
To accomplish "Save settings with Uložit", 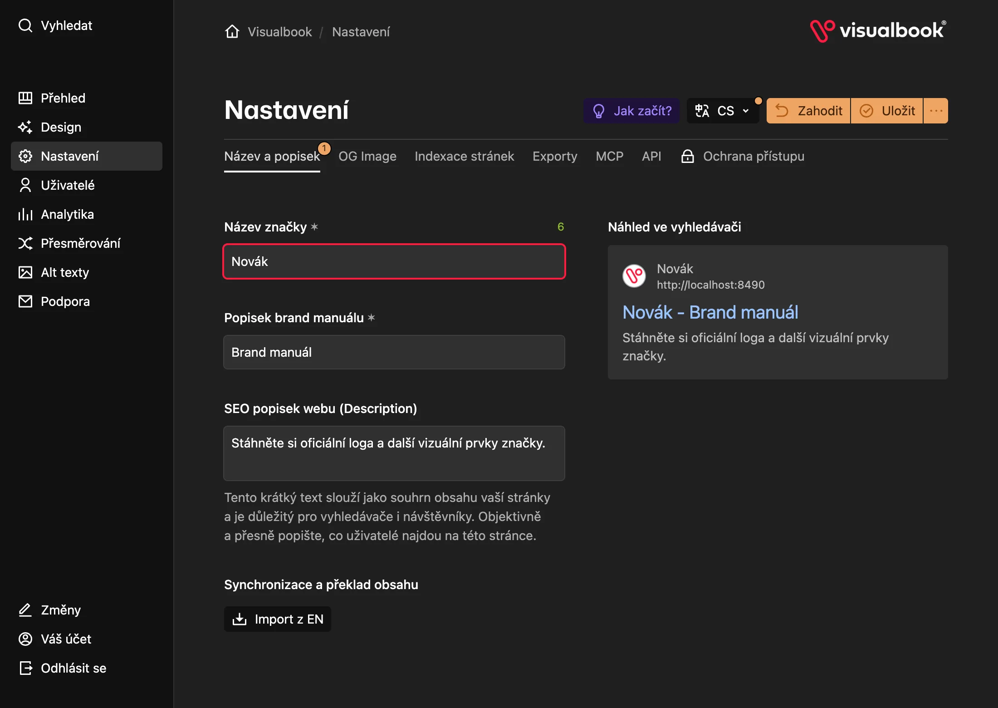I will [887, 111].
